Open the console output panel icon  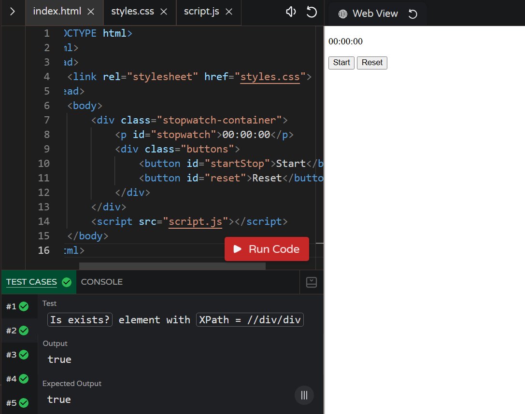click(x=312, y=281)
